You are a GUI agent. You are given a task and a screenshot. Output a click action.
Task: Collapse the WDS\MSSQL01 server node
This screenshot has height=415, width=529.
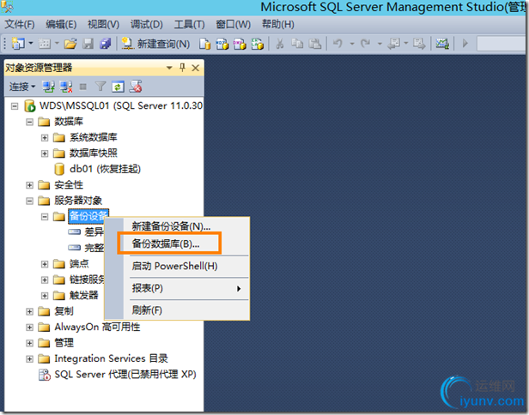click(15, 106)
